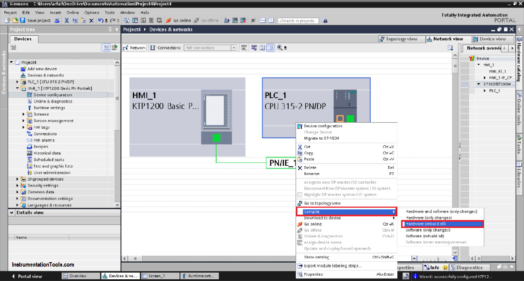Collapse the Project tree panel arrow

click(116, 30)
